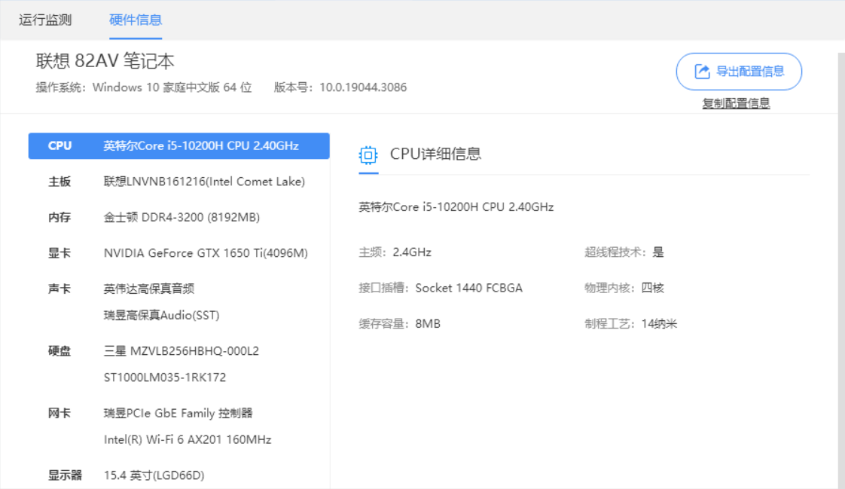Click the 导出配置信息 button
The image size is (845, 489).
tap(739, 71)
